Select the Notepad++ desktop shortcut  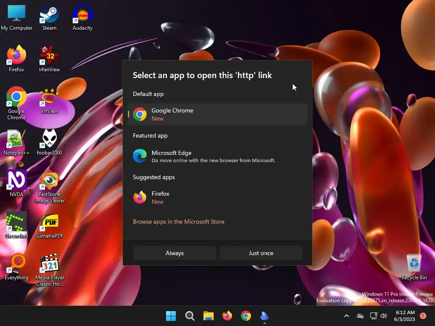17,142
